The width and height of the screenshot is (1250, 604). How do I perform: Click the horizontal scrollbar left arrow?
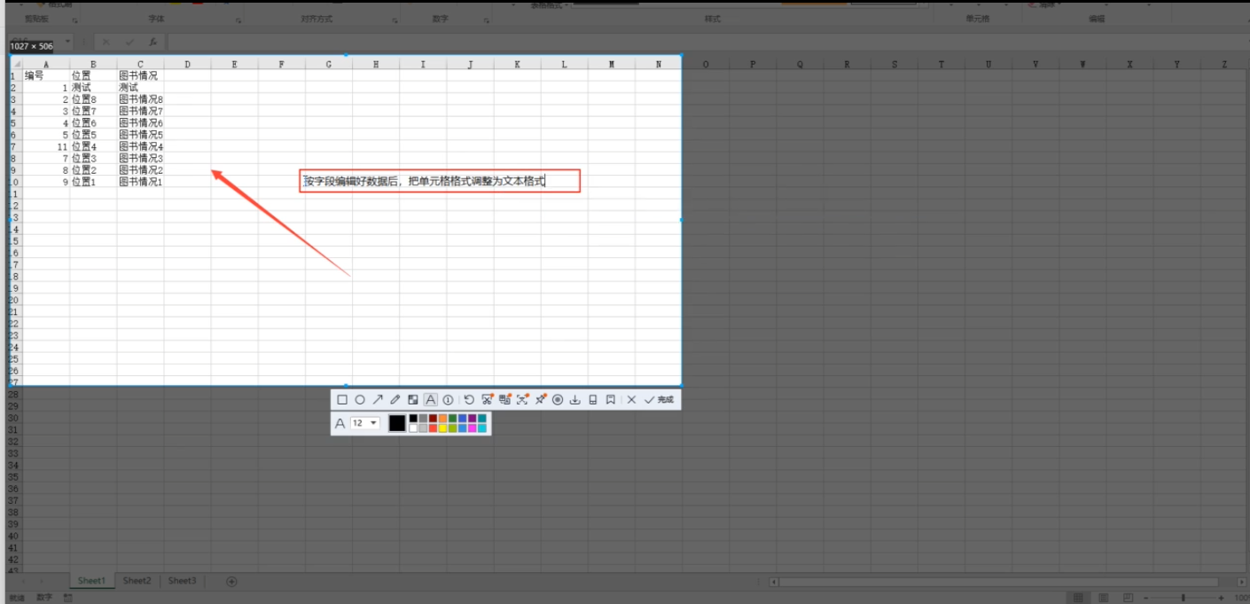click(x=774, y=582)
